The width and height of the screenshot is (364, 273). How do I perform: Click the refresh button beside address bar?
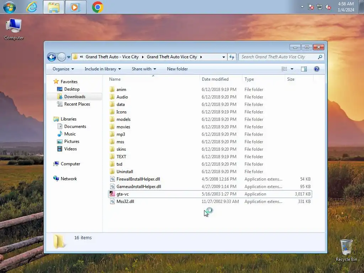(232, 57)
